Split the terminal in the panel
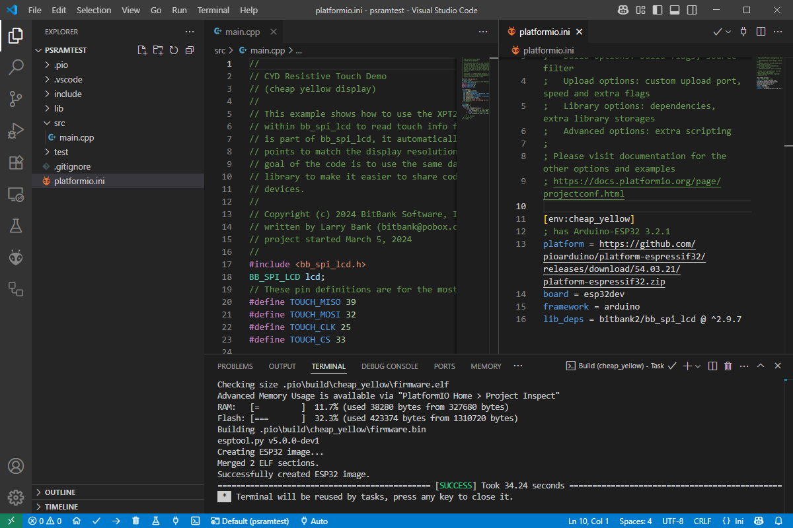Viewport: 793px width, 528px height. pyautogui.click(x=712, y=366)
